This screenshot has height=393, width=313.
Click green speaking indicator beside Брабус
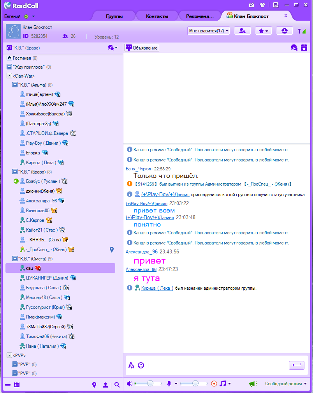(16, 181)
